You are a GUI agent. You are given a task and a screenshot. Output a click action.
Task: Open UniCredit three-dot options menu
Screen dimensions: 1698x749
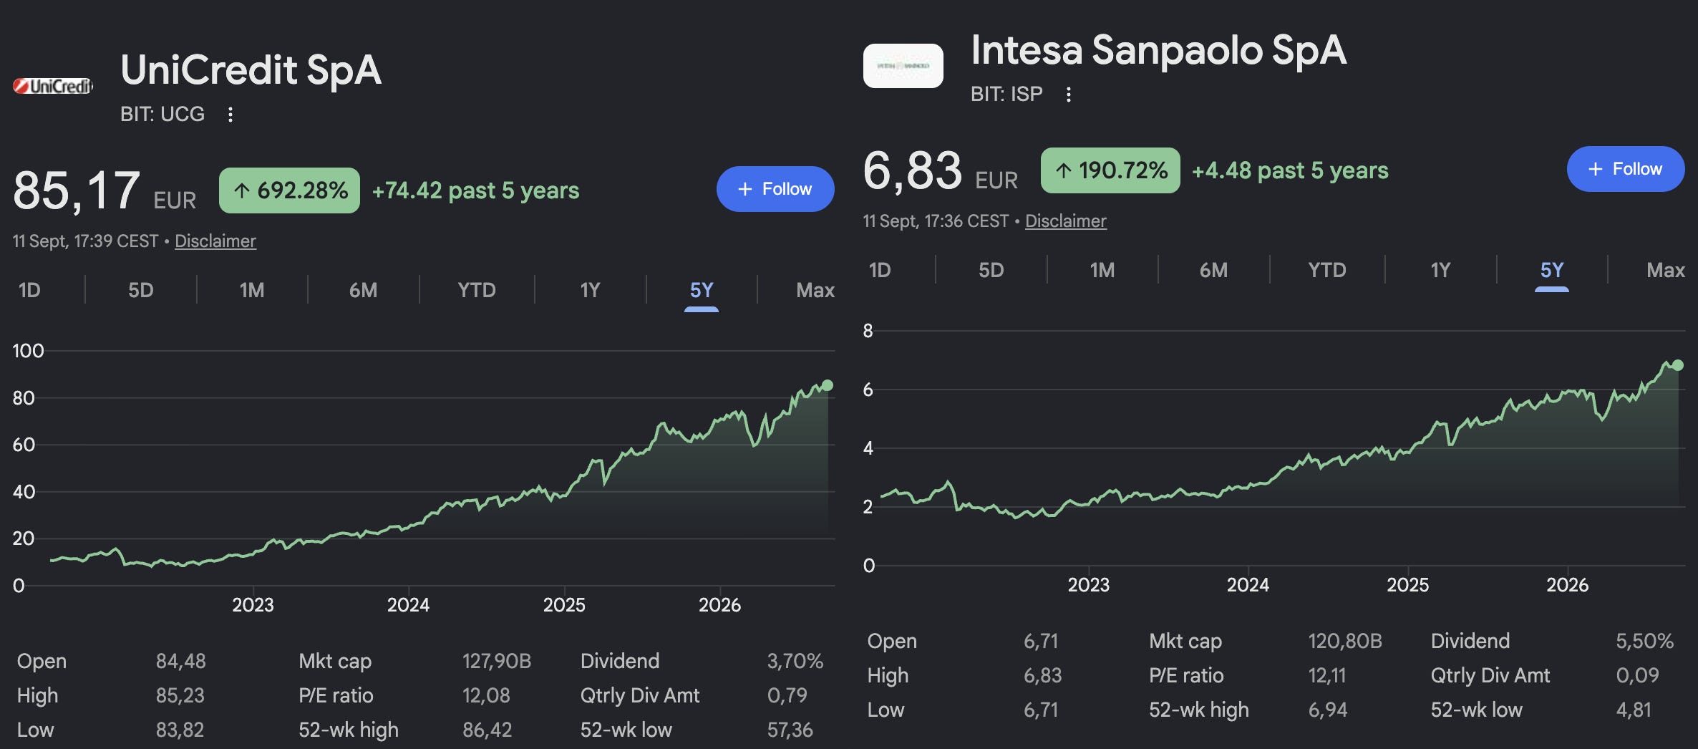[230, 115]
